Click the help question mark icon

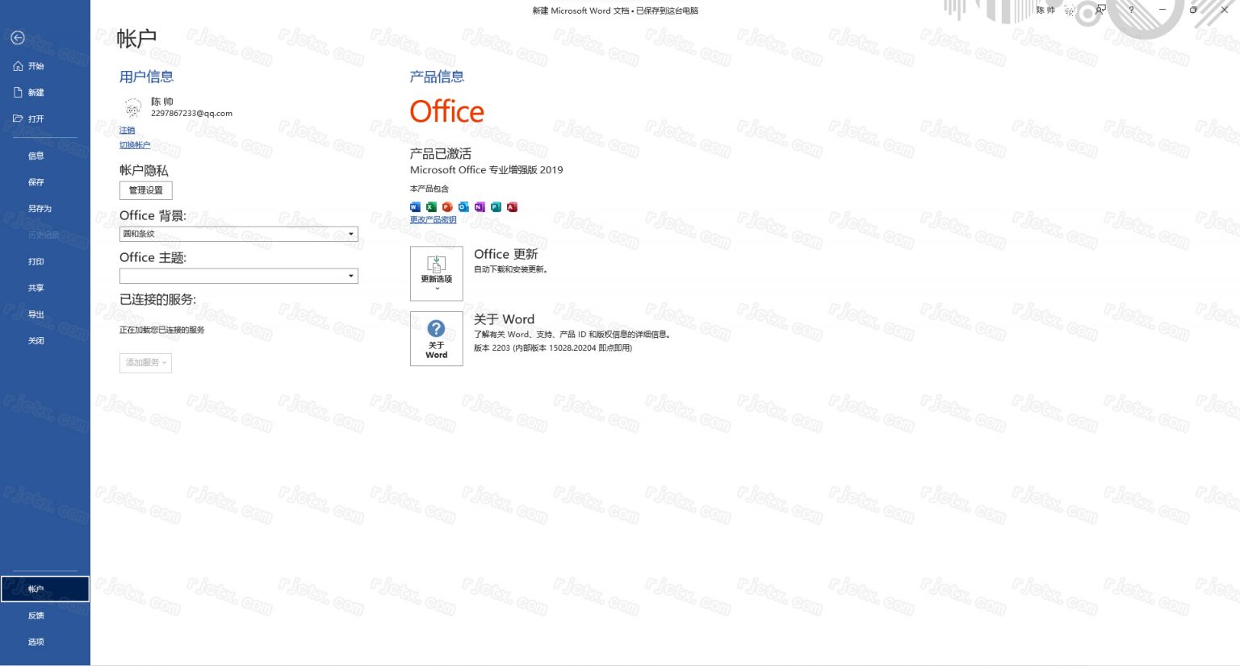click(1131, 10)
